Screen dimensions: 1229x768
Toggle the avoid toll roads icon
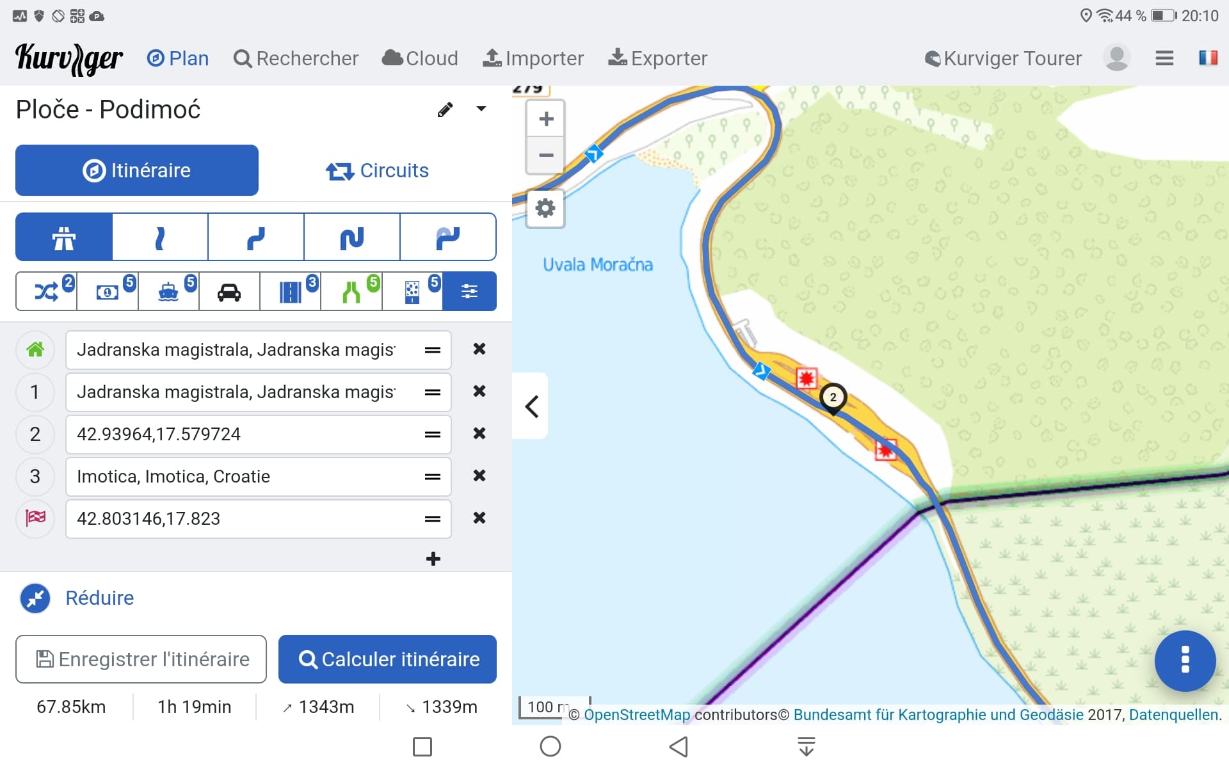coord(108,292)
